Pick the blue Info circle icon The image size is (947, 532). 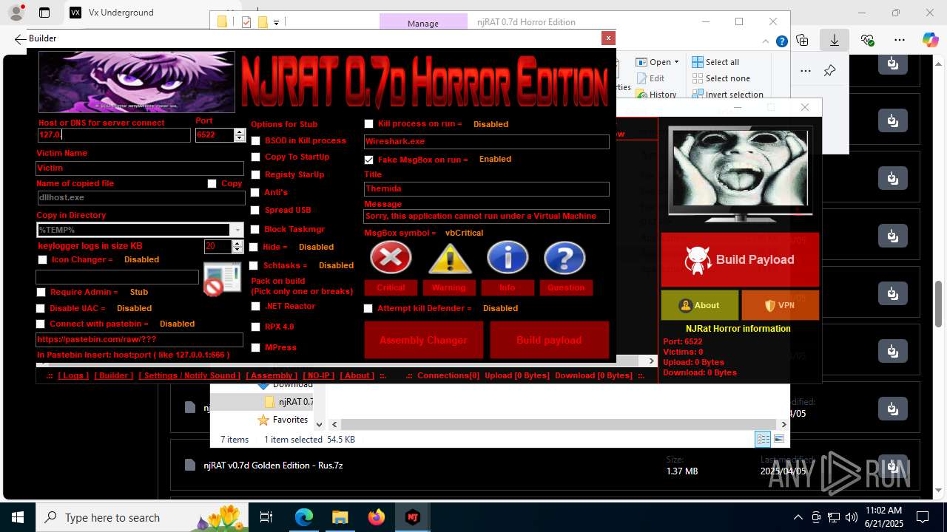pyautogui.click(x=508, y=258)
